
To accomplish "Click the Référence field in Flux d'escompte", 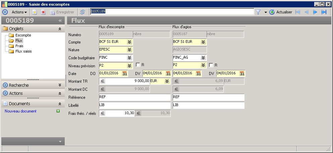I will click(x=135, y=97).
